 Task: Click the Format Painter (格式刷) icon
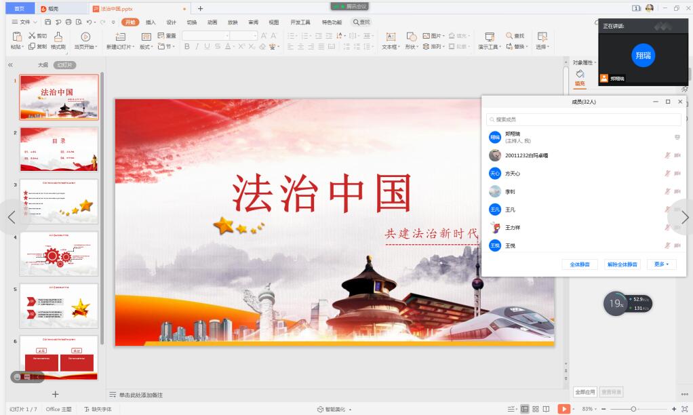pos(58,37)
